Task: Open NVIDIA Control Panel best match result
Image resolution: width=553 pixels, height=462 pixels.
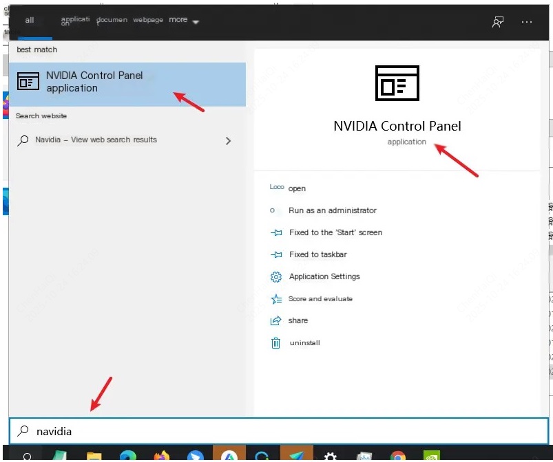Action: [127, 82]
